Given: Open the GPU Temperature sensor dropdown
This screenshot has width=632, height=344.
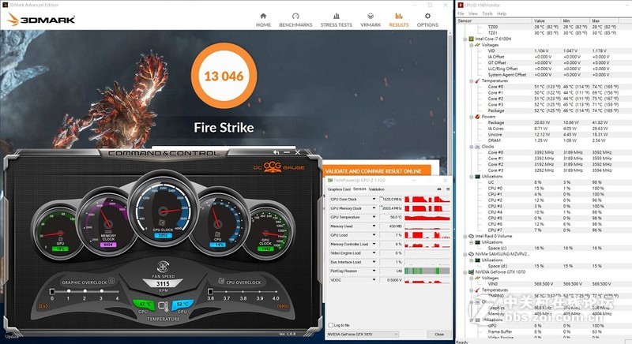Looking at the screenshot, I should [x=374, y=217].
